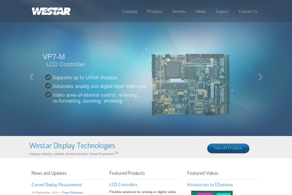Screen dimensions: 292x195
Task: Open the Media menu
Action: point(201,12)
